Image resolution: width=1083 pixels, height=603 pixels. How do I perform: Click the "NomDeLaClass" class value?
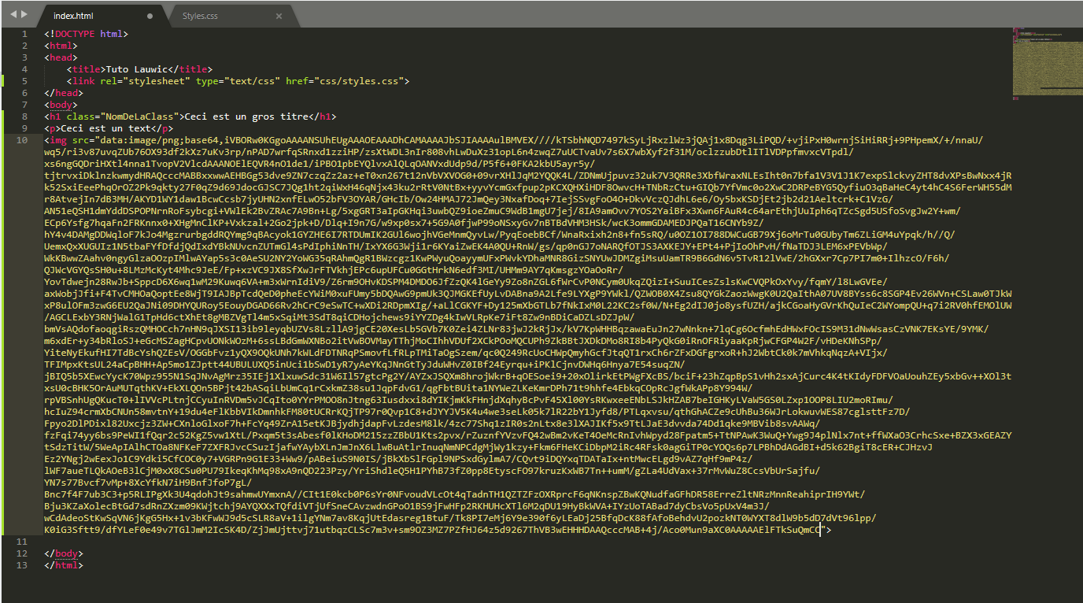(x=139, y=117)
